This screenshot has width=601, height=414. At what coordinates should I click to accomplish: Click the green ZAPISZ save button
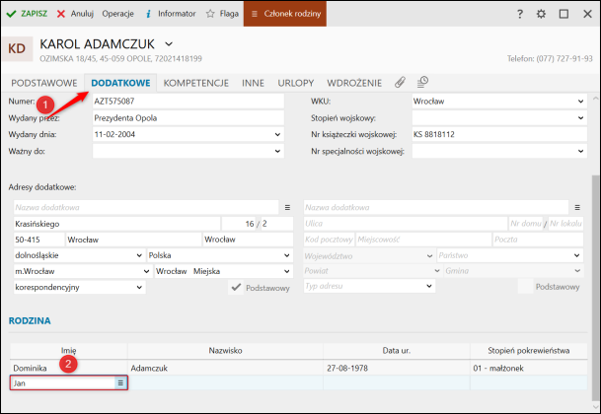pos(27,14)
